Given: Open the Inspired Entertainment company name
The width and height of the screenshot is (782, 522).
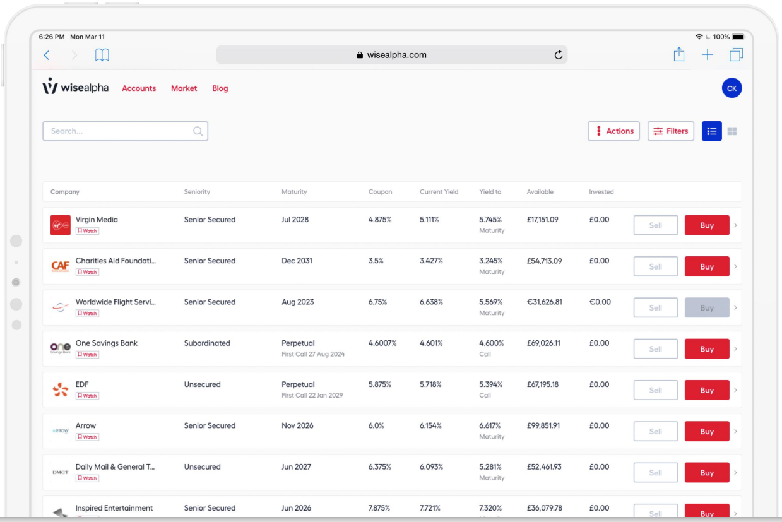Looking at the screenshot, I should [114, 508].
